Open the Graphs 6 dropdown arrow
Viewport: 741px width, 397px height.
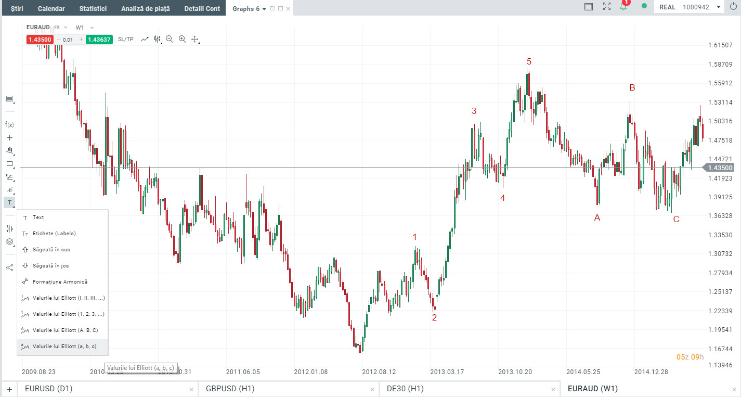point(264,9)
